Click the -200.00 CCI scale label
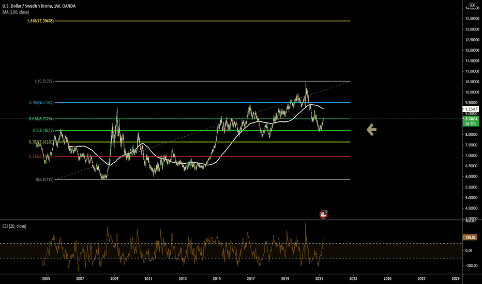 472,265
